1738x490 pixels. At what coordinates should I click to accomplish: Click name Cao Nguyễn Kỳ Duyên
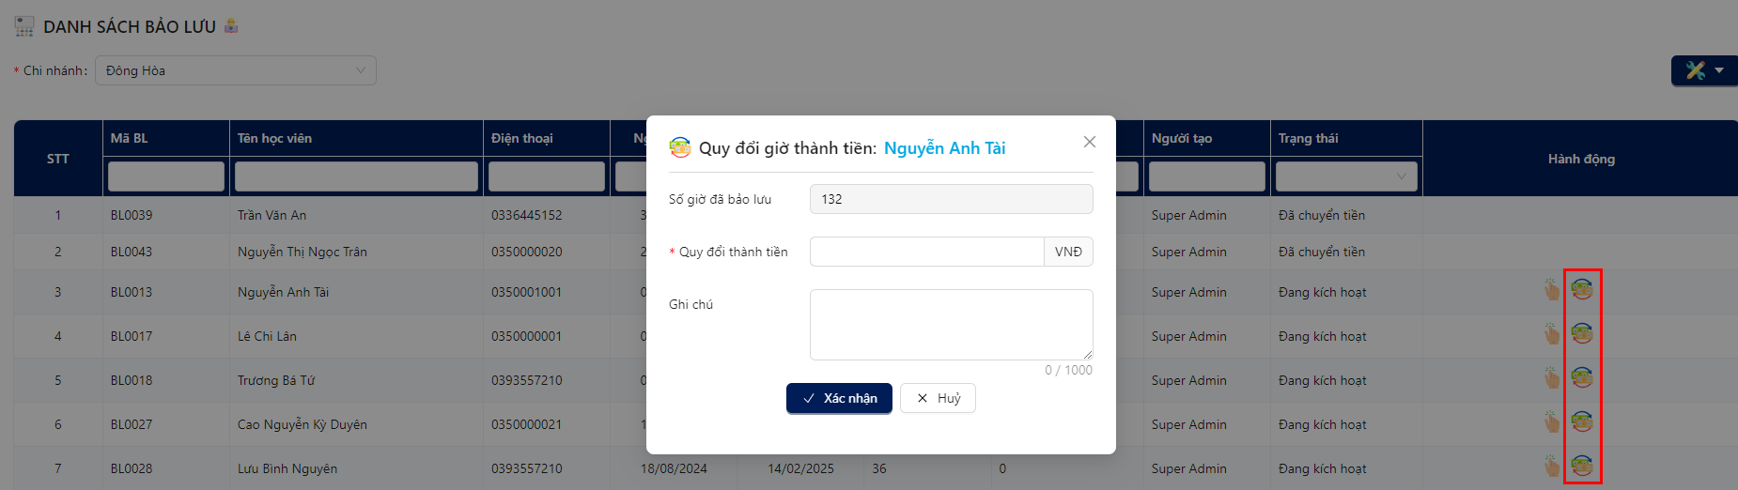[x=303, y=424]
